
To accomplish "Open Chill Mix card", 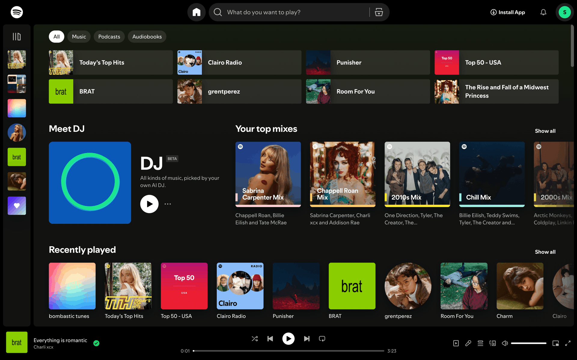I will (x=492, y=184).
